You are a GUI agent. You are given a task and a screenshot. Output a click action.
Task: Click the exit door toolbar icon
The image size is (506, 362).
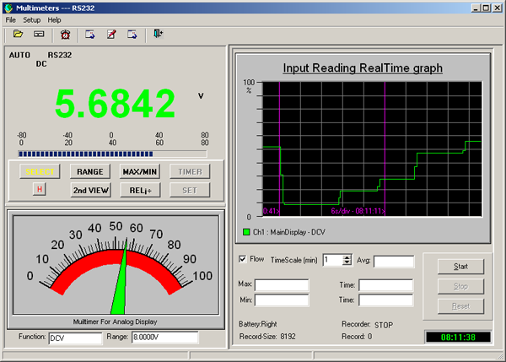point(158,34)
